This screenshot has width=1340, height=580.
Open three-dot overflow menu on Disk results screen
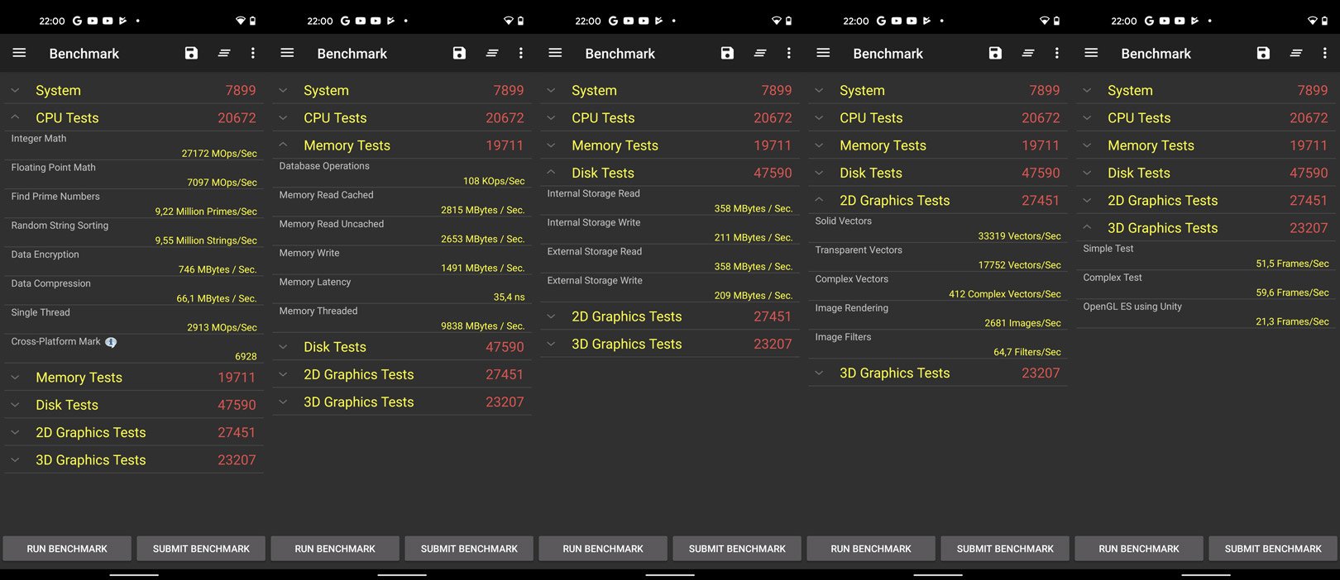(788, 53)
